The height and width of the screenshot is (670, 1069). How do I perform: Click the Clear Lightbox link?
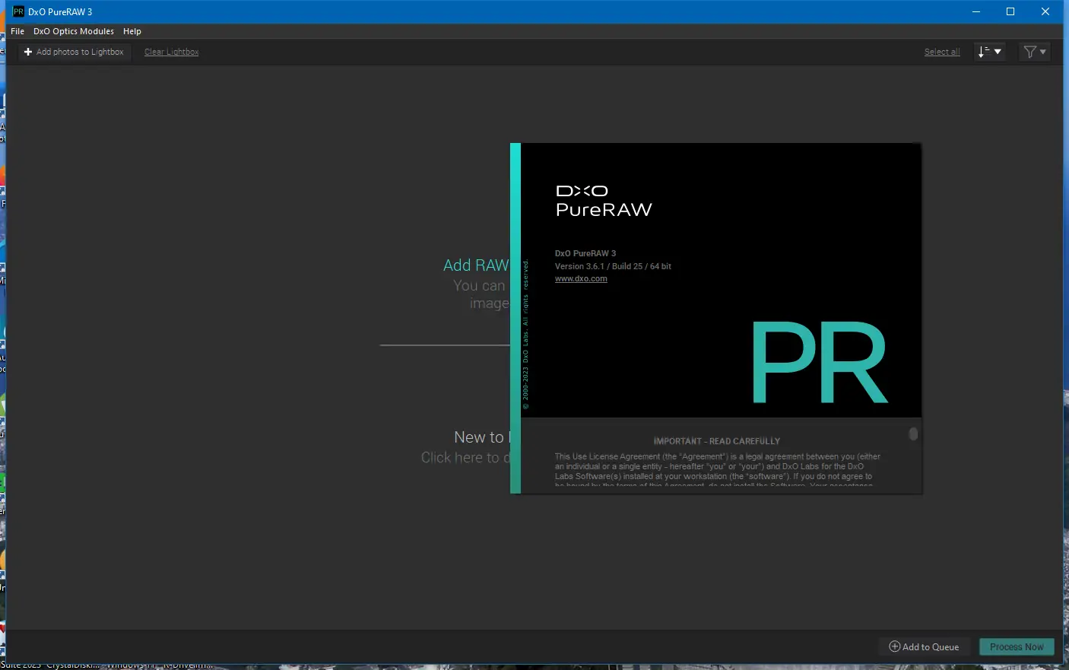point(172,52)
